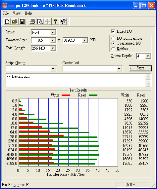Click inside the Description text field

click(x=76, y=80)
